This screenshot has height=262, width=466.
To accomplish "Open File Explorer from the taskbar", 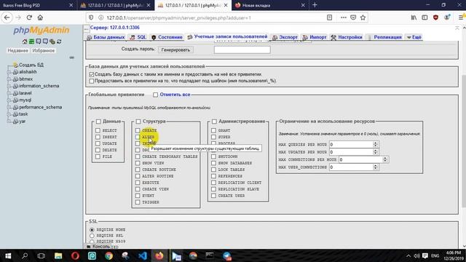I will tap(58, 255).
